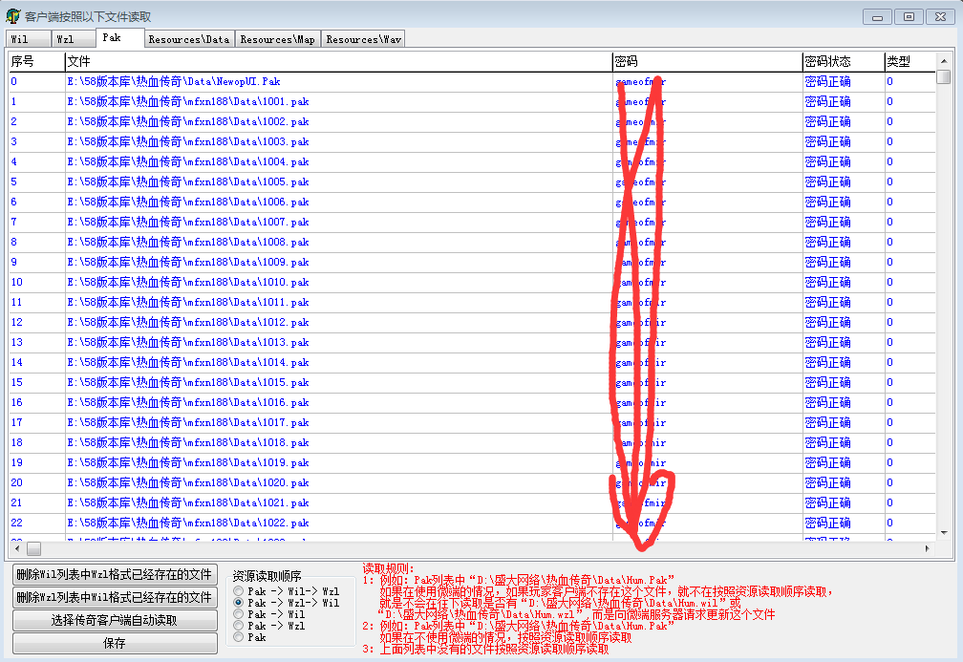Select the 1022.pak file row

tap(472, 523)
